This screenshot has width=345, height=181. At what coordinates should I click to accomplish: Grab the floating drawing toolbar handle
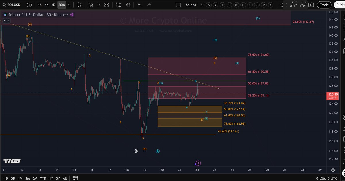click(286, 5)
